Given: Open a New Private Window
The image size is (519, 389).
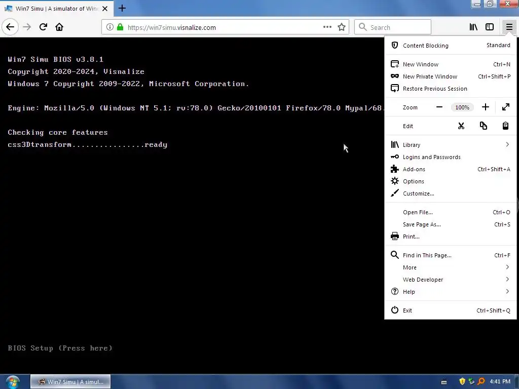Looking at the screenshot, I should [x=450, y=76].
